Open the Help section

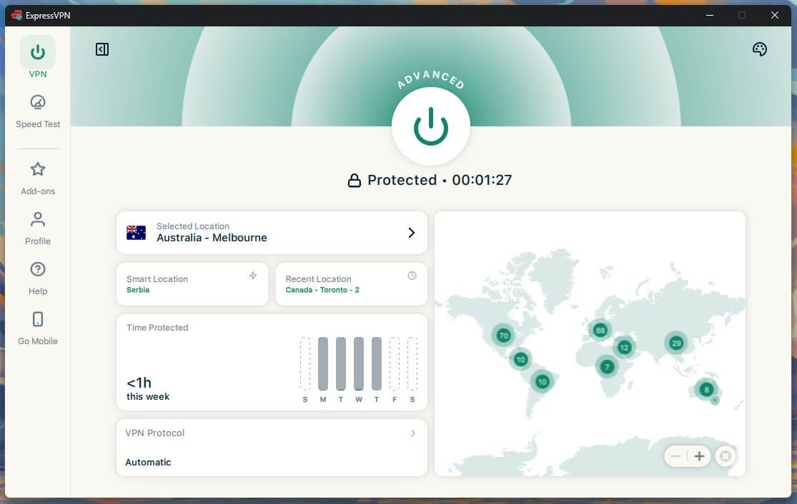point(38,278)
